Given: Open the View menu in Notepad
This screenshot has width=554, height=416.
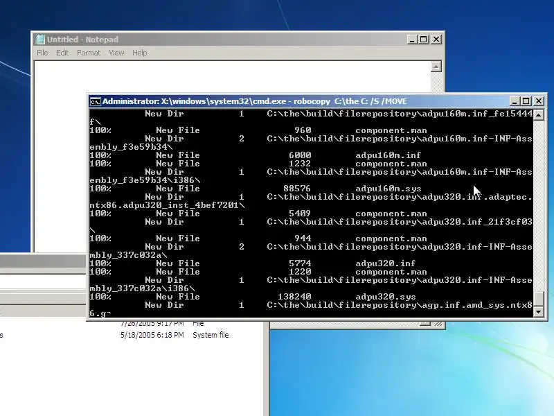Looking at the screenshot, I should (x=116, y=53).
